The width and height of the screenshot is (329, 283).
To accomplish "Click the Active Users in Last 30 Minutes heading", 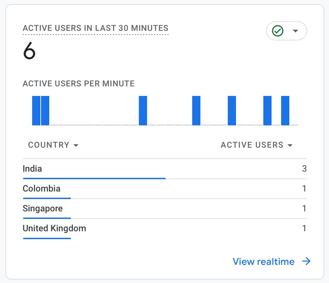I will pos(95,28).
